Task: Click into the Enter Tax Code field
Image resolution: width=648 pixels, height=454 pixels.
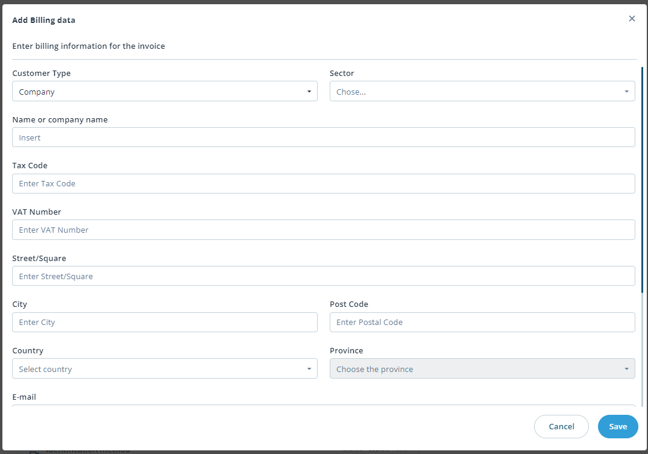Action: click(x=323, y=184)
